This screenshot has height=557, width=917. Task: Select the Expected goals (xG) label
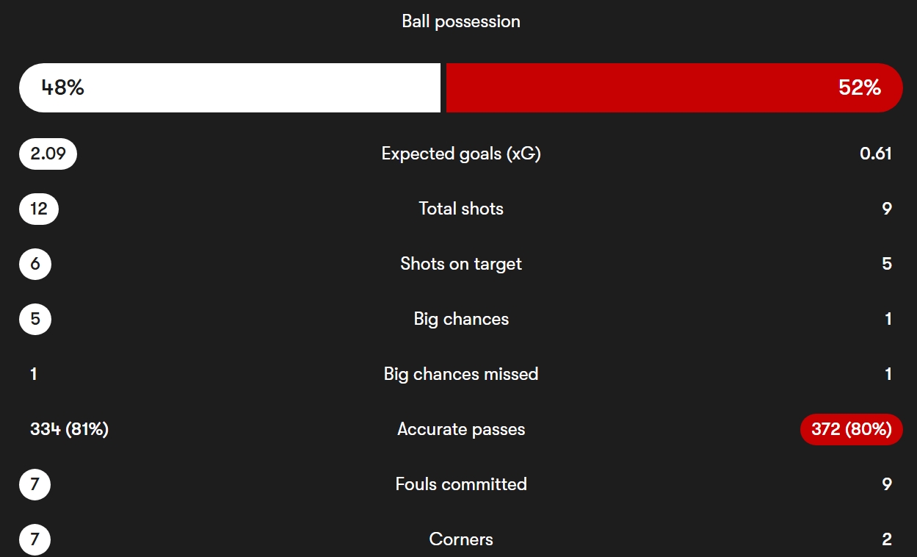click(x=461, y=154)
